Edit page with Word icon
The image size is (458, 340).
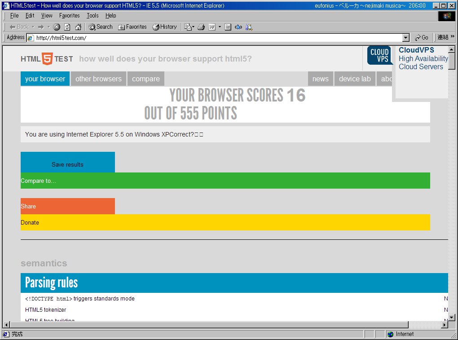(212, 27)
